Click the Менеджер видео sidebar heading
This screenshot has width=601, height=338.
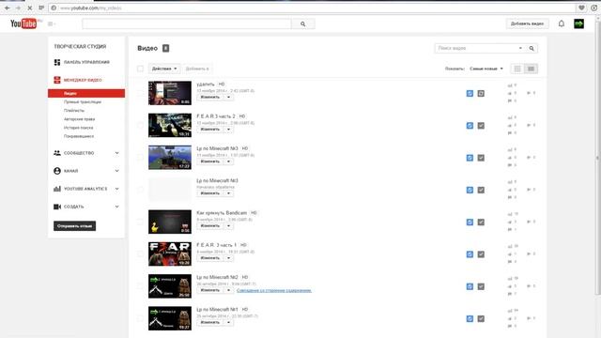click(83, 80)
